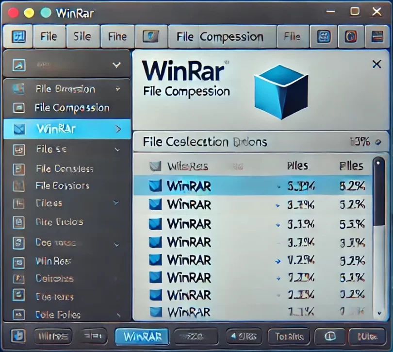This screenshot has width=393, height=352.
Task: Click the envelope icon of selected WinRAr sidebar item
Action: click(19, 129)
